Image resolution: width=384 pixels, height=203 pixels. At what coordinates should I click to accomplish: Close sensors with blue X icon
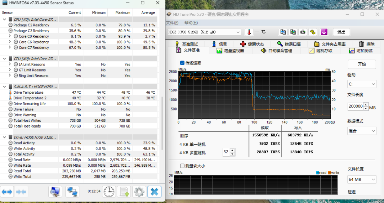154,192
